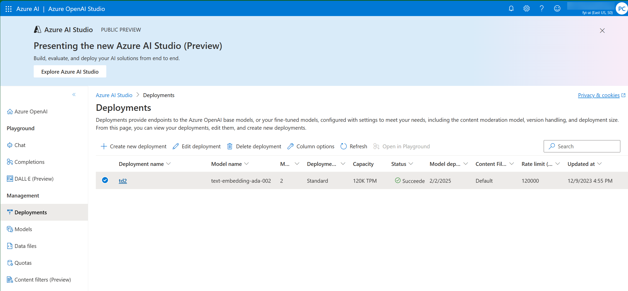Viewport: 628px width, 291px height.
Task: Deselect the td2 deployment row checkbox
Action: 105,180
